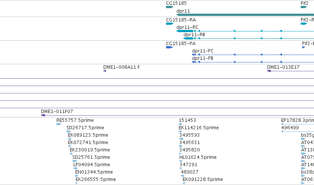Click the DME1-013E17 purple arrow glyph
This screenshot has height=185, width=314.
269,71
